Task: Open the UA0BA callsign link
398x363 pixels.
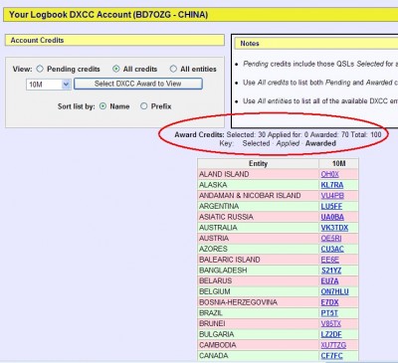Action: [332, 217]
